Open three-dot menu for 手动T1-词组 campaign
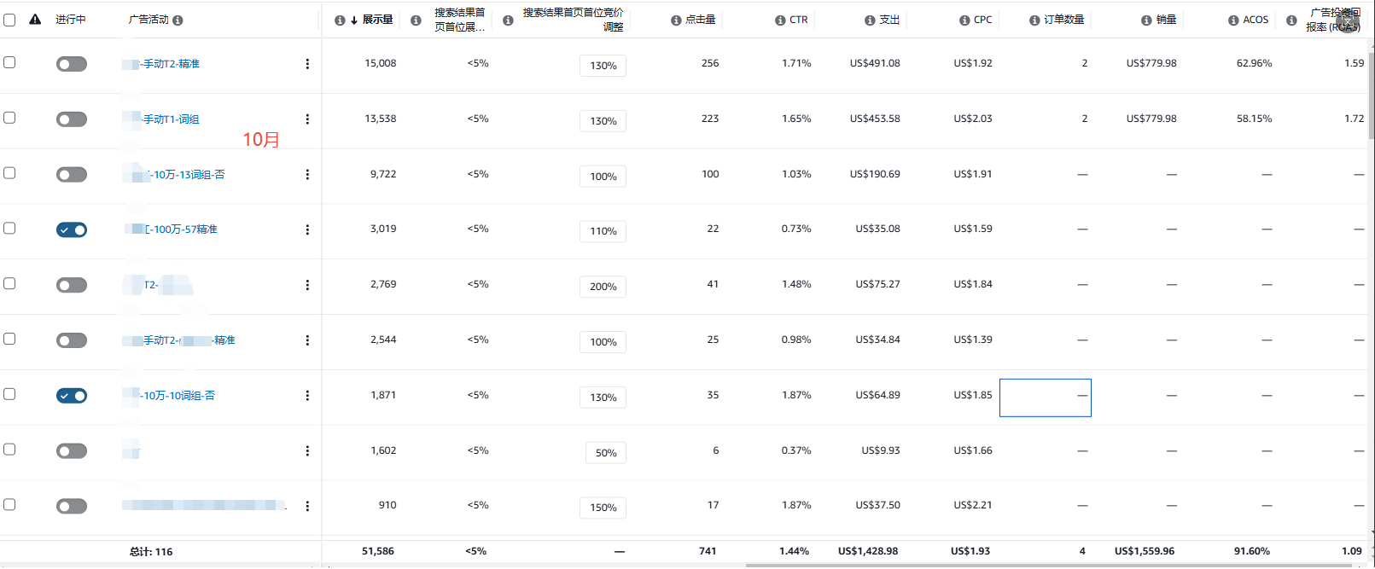1375x569 pixels. coord(307,119)
